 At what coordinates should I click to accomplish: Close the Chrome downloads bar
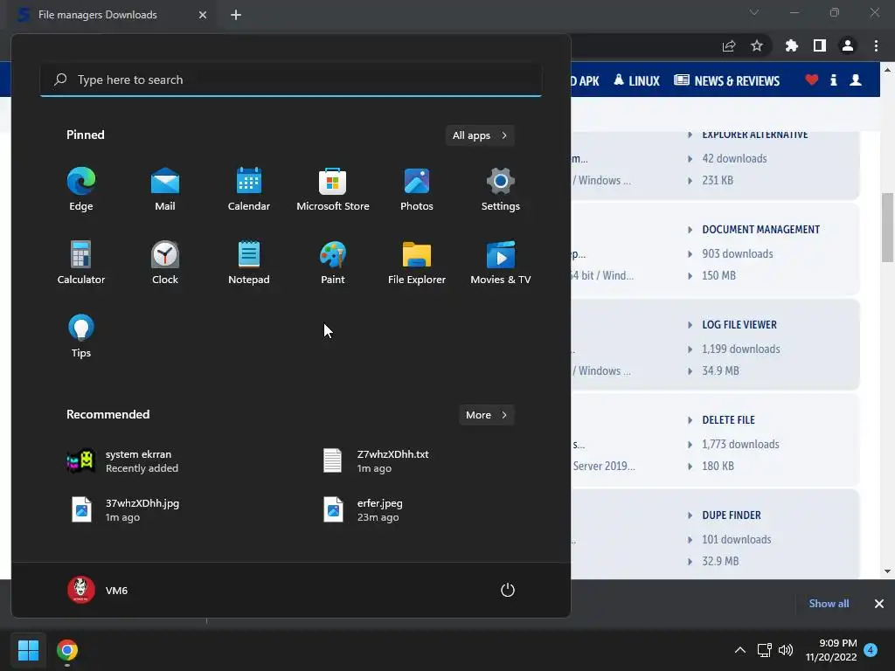pyautogui.click(x=879, y=604)
